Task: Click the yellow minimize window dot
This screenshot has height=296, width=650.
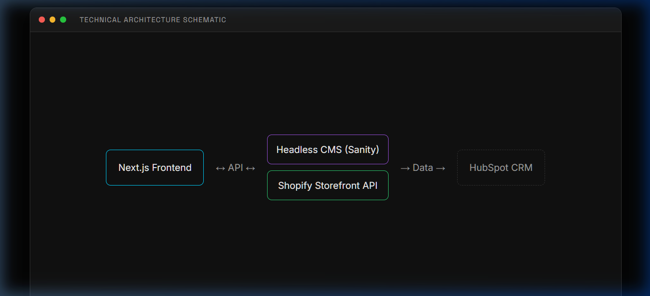Action: click(52, 20)
